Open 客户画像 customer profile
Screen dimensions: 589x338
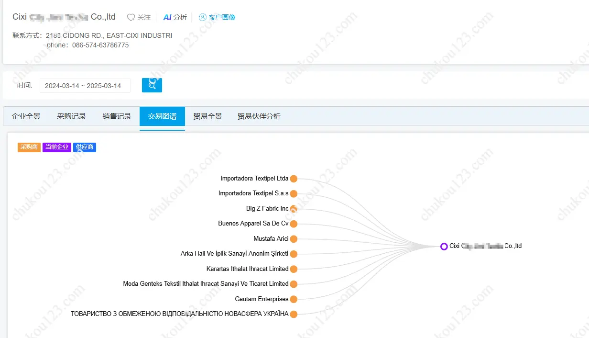pos(218,17)
